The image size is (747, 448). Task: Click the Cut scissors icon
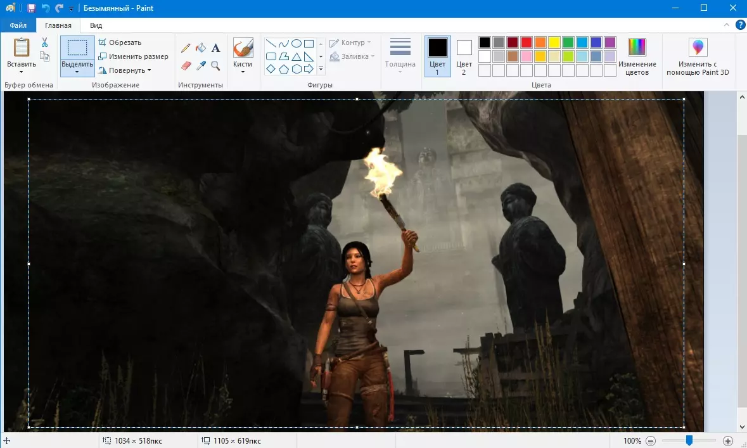pyautogui.click(x=44, y=42)
